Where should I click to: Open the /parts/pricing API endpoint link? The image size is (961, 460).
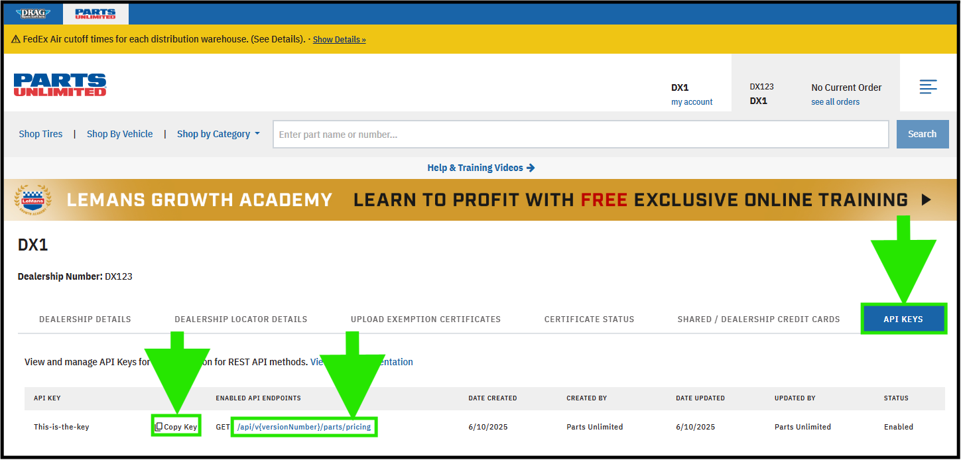tap(304, 427)
